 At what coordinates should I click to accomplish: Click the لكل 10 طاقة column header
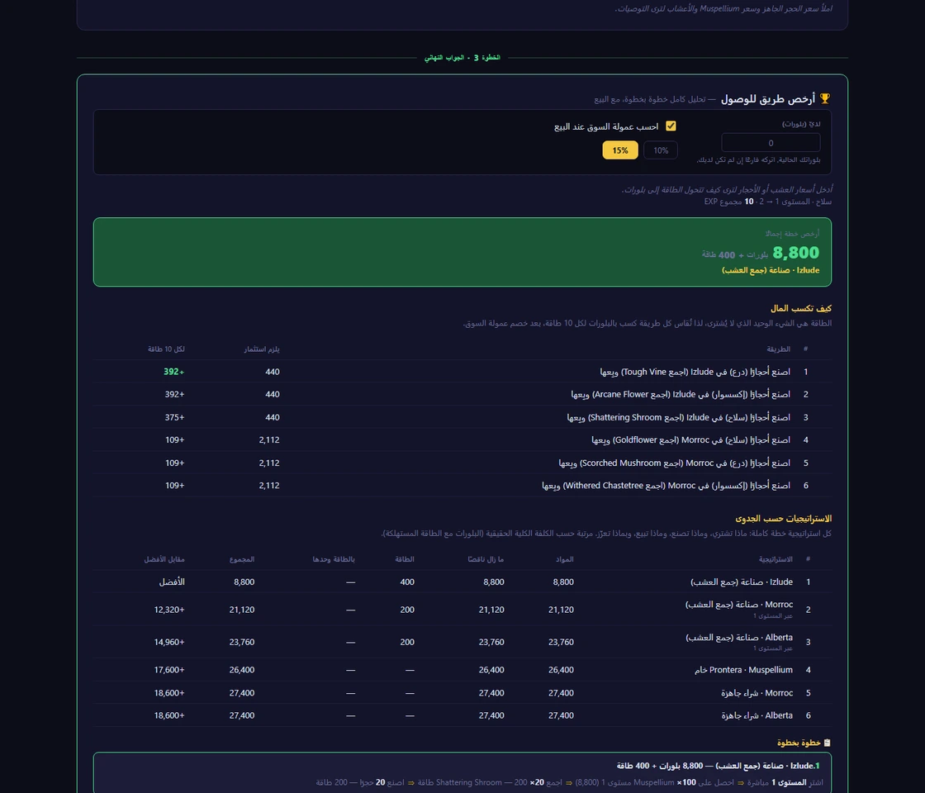(166, 349)
